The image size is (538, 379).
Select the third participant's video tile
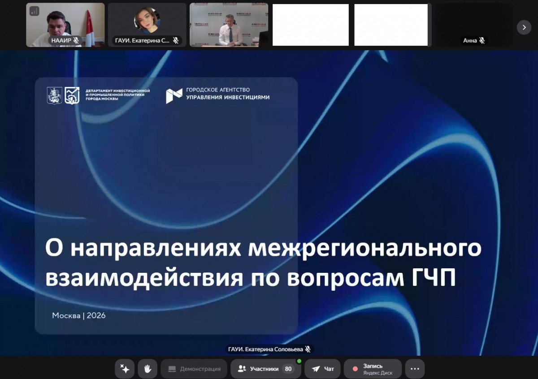click(x=229, y=25)
